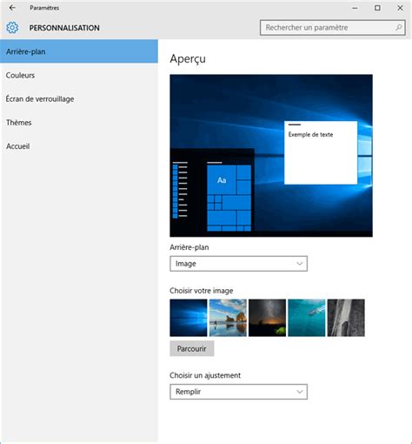Click the PERSONNALISATION title text
Viewport: 412px width, 444px height.
click(x=64, y=28)
